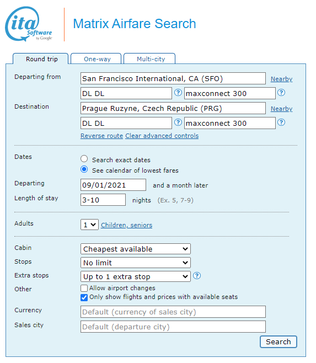The image size is (316, 363).
Task: Select See calendar of lowest fares option
Action: tap(84, 169)
